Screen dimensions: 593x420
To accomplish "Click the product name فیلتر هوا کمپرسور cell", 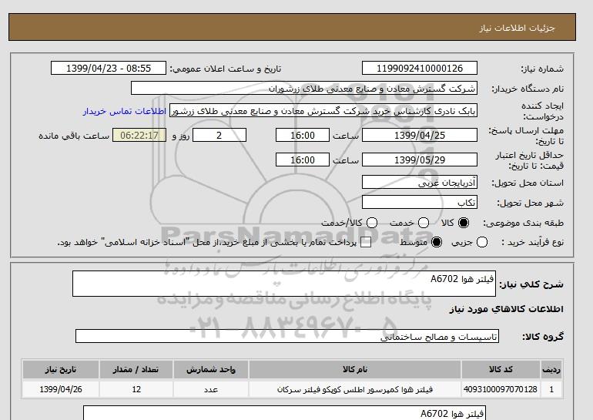I will coord(355,389).
